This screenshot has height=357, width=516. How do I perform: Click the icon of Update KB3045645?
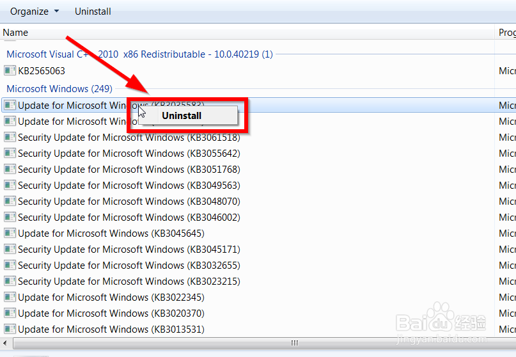[x=10, y=233]
